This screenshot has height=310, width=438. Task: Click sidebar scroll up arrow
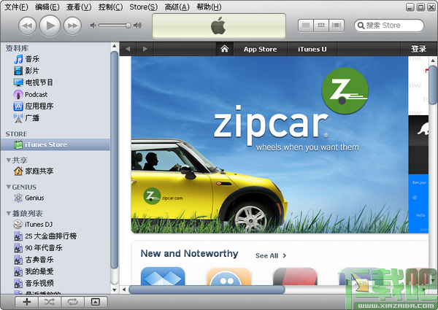(115, 46)
